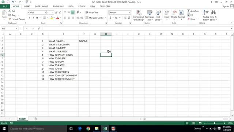Click the Paste clipboard icon
The width and height of the screenshot is (234, 132).
[x=4, y=13]
